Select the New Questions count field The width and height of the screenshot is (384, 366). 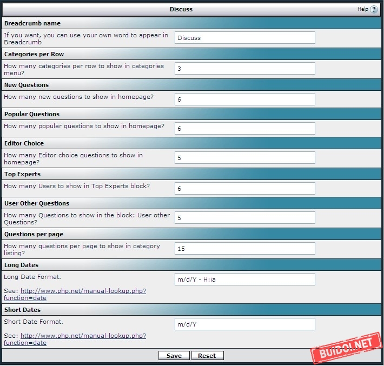pyautogui.click(x=244, y=99)
